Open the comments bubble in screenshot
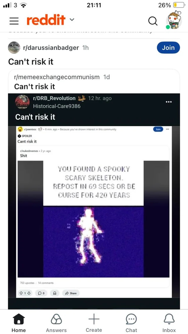The height and width of the screenshot is (334, 188). pos(41,293)
